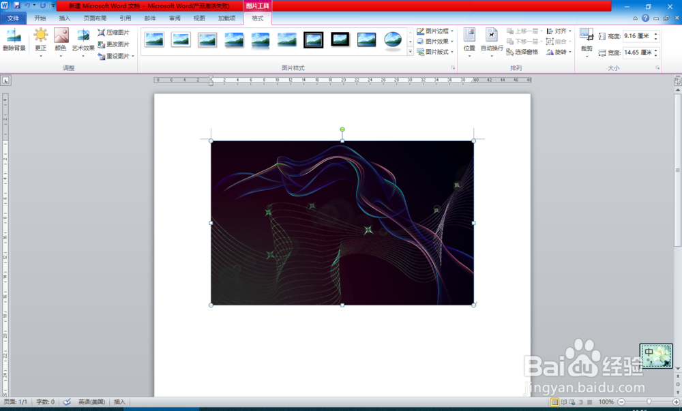Apply the thick black double frame style
Viewport: 682px width, 411px height.
[314, 40]
